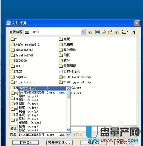The width and height of the screenshot is (143, 146).
Task: Select the DREAMWEAVER folder icon
Action: (13, 50)
